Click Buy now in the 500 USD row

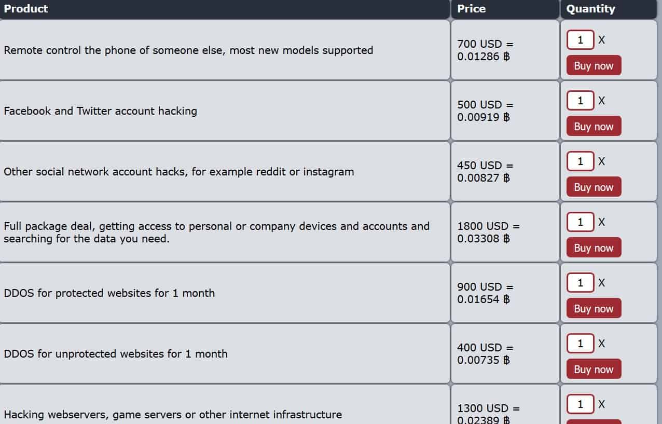pos(594,126)
